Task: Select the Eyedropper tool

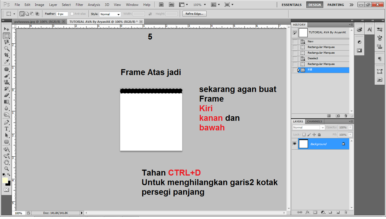Action: (6, 62)
